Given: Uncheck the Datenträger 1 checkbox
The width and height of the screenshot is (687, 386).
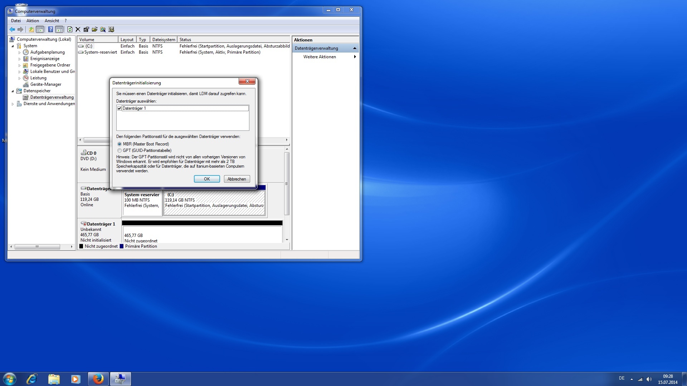Looking at the screenshot, I should pos(120,108).
